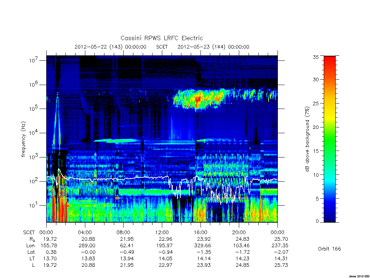Click the 'Rs' row label
The image size is (370, 278).
tap(32, 239)
